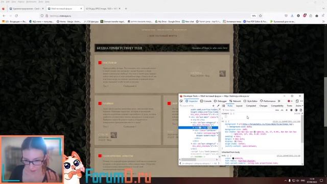327x184 pixels.
Task: Expand the margin shorthand property arrow
Action: tap(234, 139)
